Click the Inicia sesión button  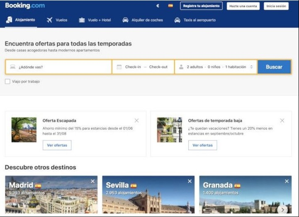[276, 6]
